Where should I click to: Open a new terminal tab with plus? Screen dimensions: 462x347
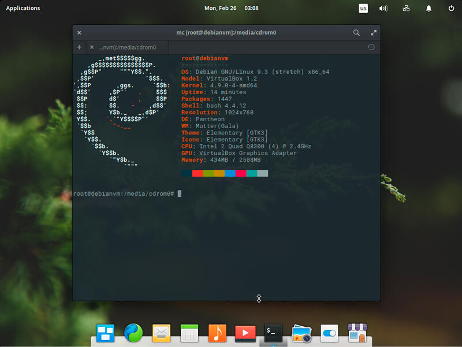coord(79,47)
